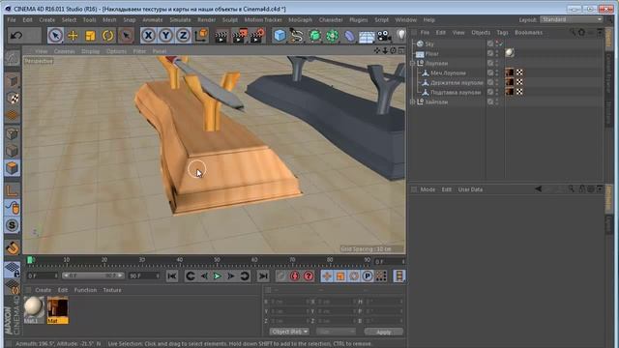
Task: Open Object Manager Bookmarks menu
Action: (529, 32)
